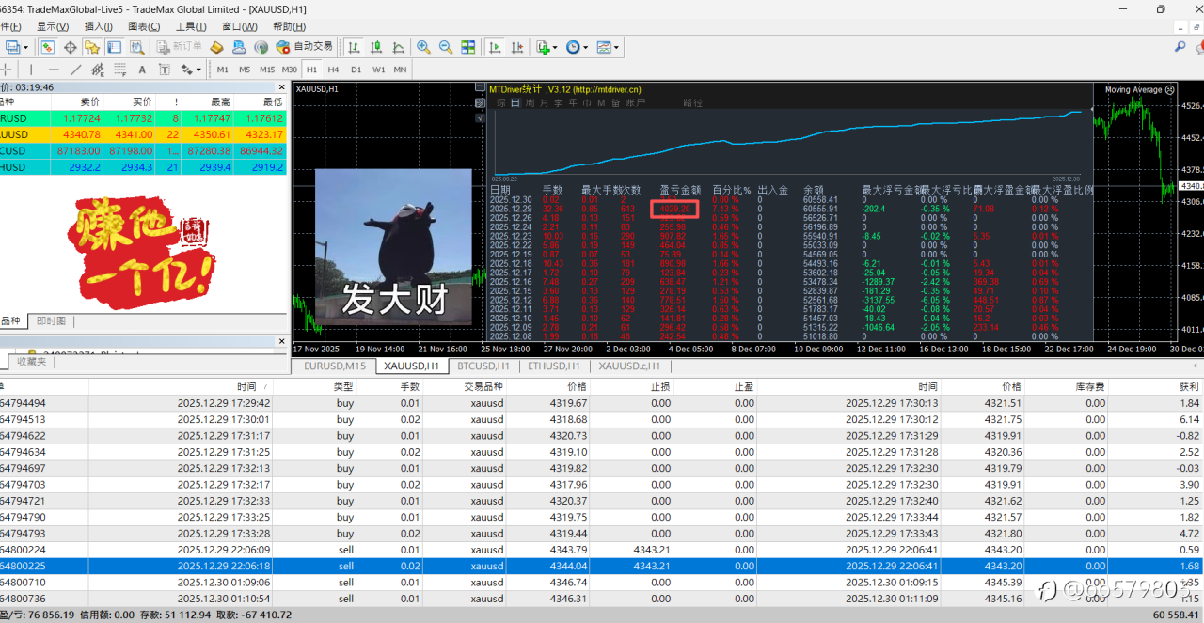Switch chart to candlestick display

(x=376, y=47)
